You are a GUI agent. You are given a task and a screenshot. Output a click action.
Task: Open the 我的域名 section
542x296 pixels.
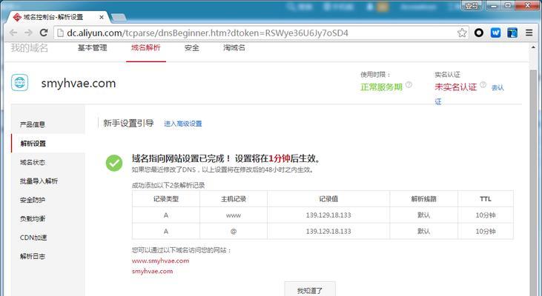(x=29, y=47)
